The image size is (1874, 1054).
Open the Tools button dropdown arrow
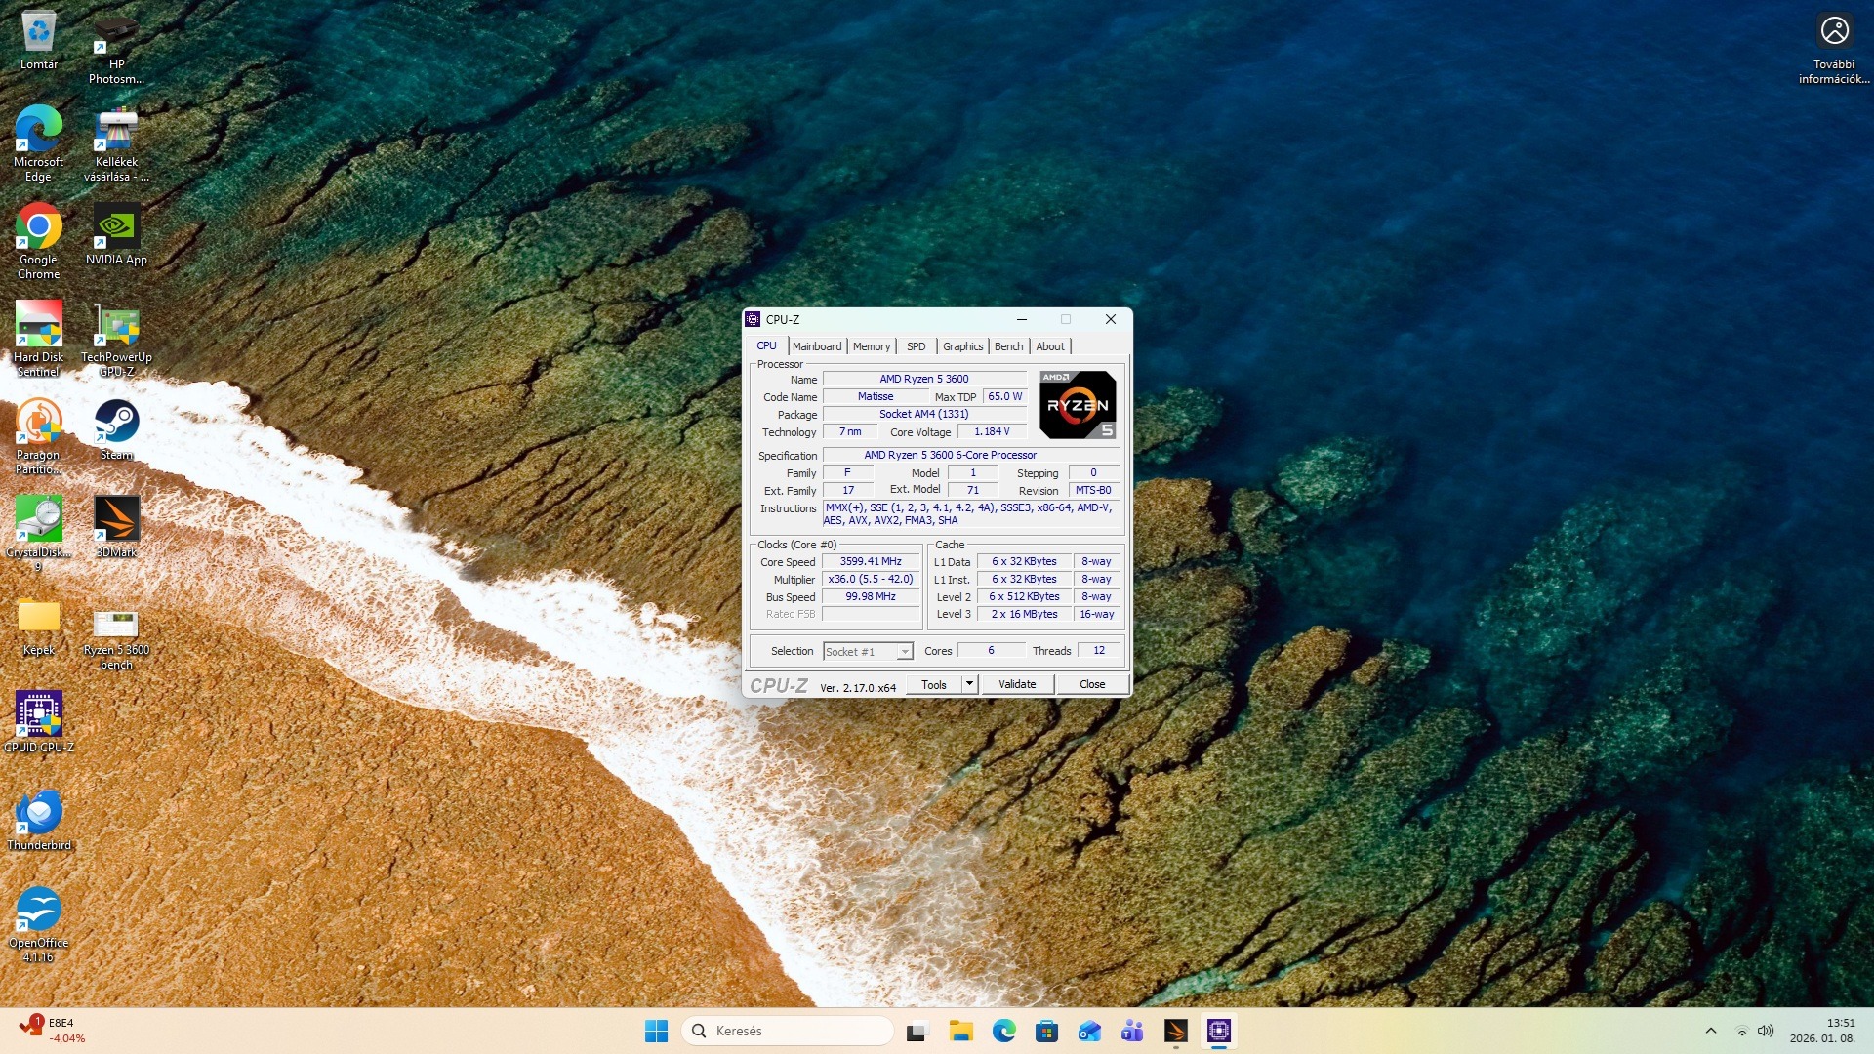pos(969,684)
